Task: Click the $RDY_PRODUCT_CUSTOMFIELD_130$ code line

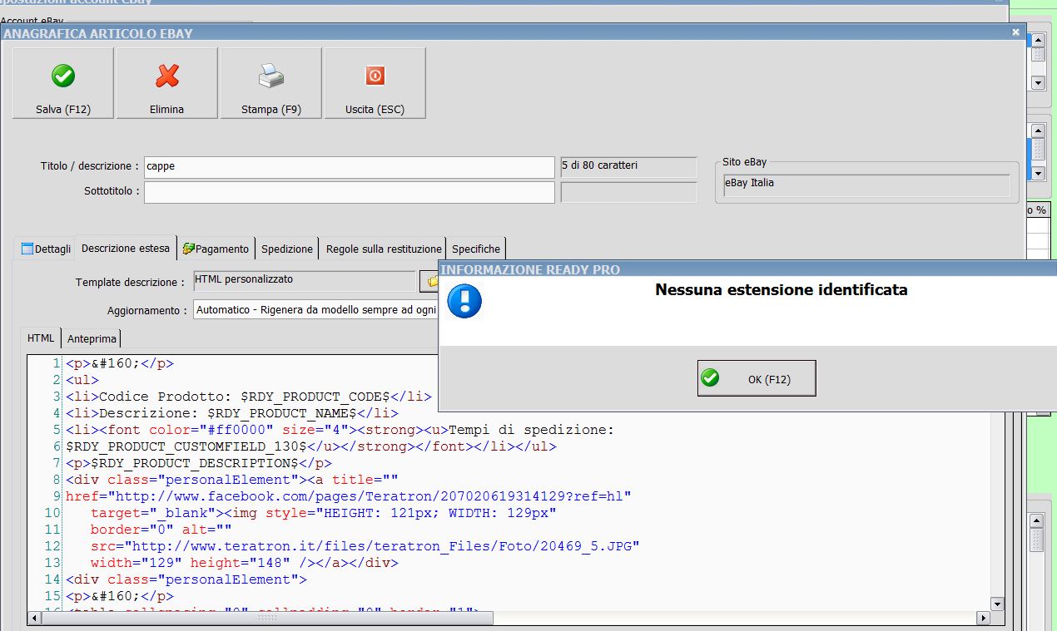Action: coord(311,446)
